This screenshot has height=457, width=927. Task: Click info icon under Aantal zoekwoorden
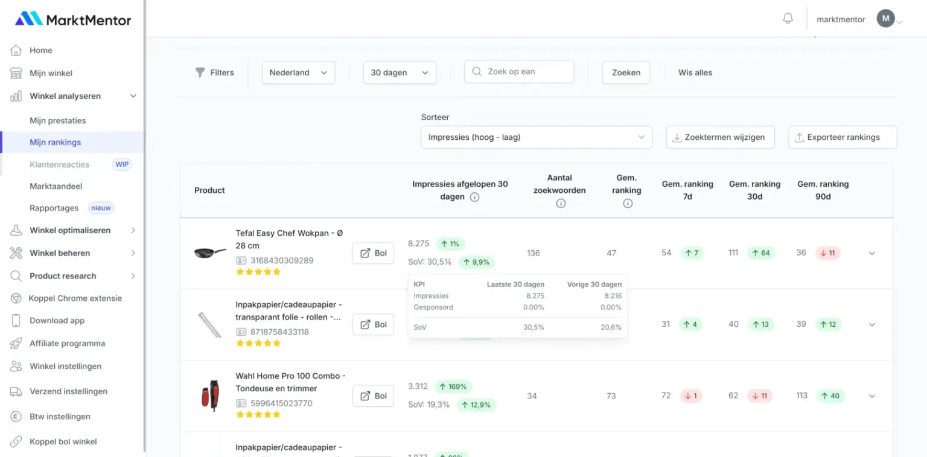click(x=560, y=203)
